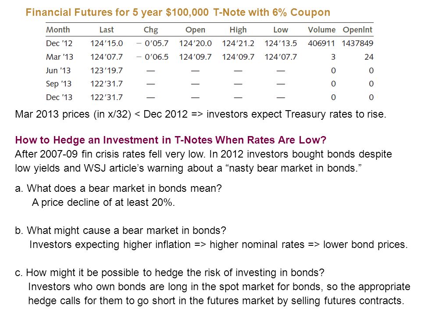
Task: Click question c about hedging bond risk
Action: point(170,273)
